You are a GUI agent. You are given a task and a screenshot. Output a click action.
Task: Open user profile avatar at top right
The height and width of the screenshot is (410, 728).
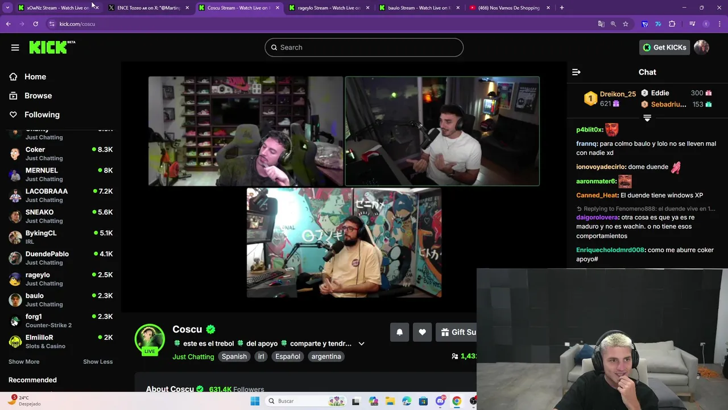point(701,47)
